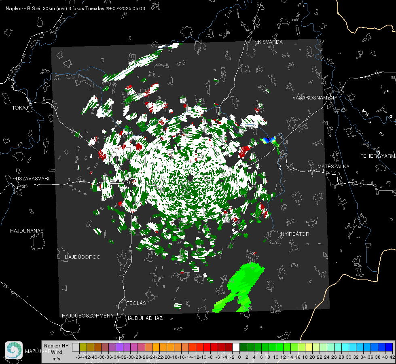This screenshot has width=396, height=364.
Task: Click the Napkor-HR Wind m/s legend title
Action: 56,352
